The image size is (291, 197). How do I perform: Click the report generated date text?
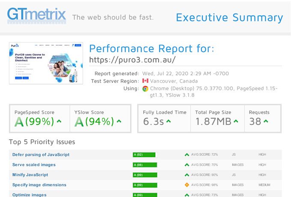[186, 73]
